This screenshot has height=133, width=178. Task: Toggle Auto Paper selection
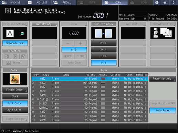(163, 110)
